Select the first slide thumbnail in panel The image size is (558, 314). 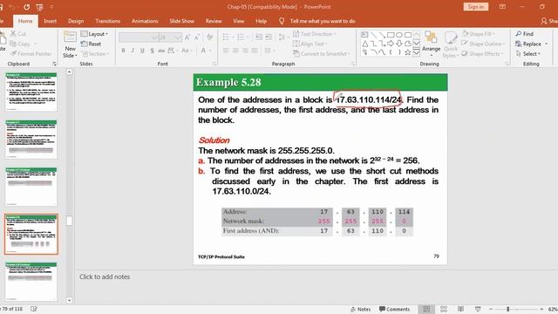pyautogui.click(x=31, y=92)
